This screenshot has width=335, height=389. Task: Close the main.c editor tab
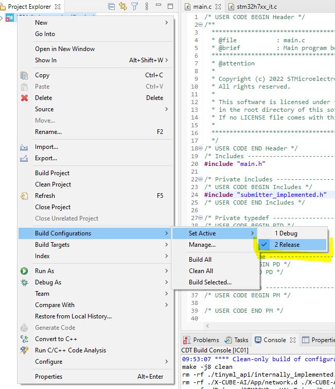[x=218, y=7]
